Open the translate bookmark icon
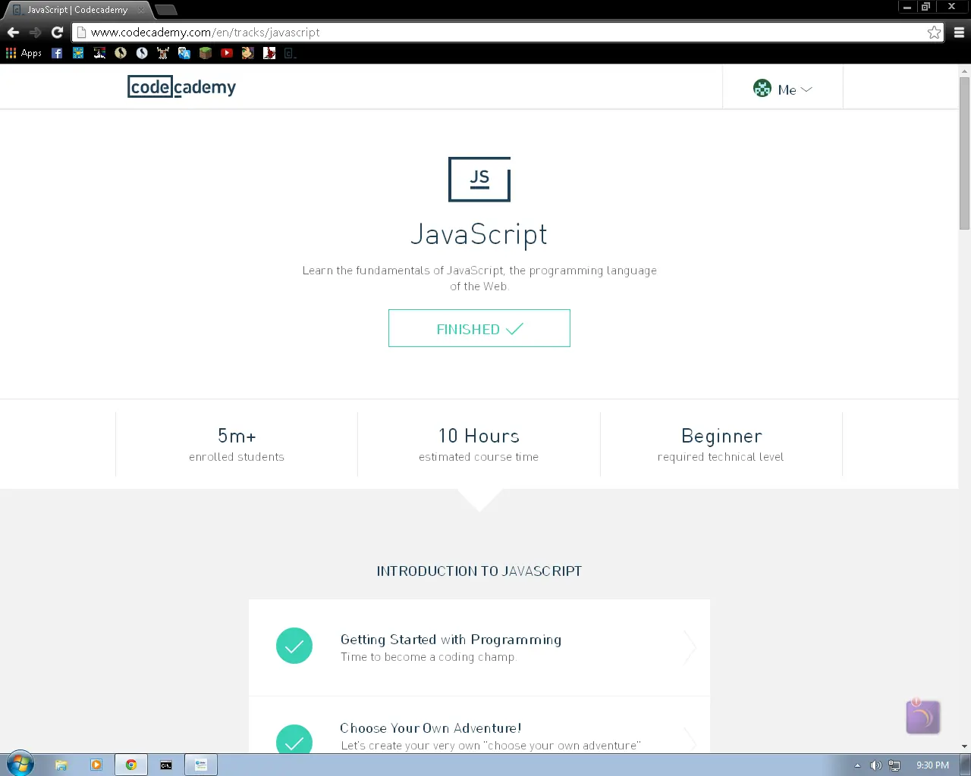 pos(184,53)
